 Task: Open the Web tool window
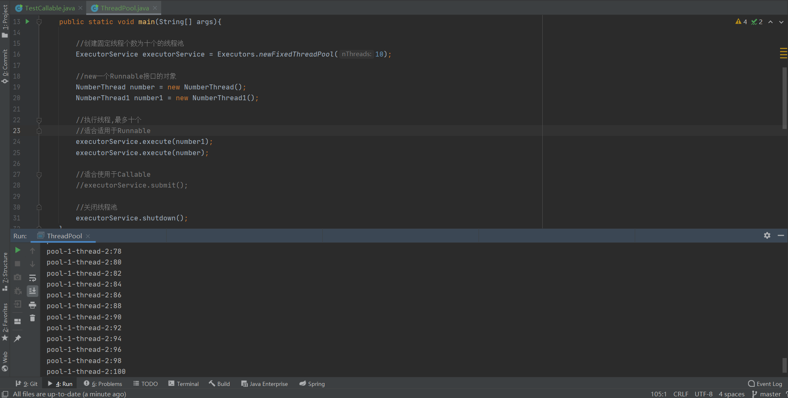pos(5,361)
